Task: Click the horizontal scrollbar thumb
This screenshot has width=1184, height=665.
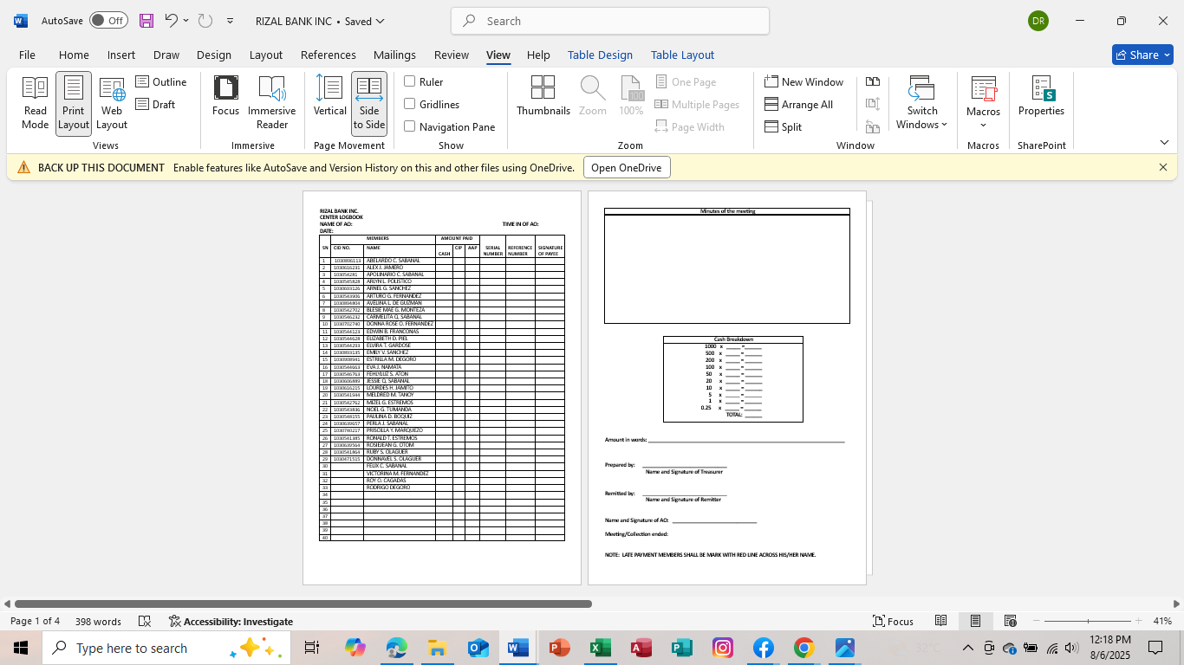Action: pyautogui.click(x=303, y=604)
